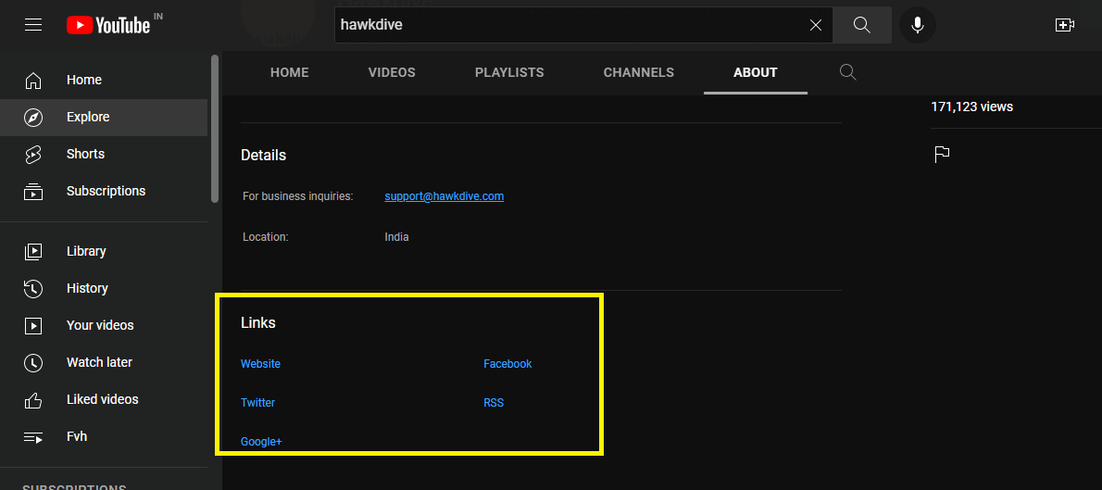Open support@hawkdive.com email link

coord(444,196)
